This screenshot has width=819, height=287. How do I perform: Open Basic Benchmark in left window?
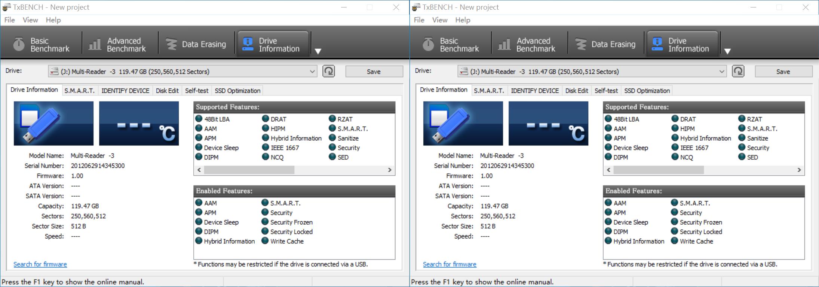point(41,44)
